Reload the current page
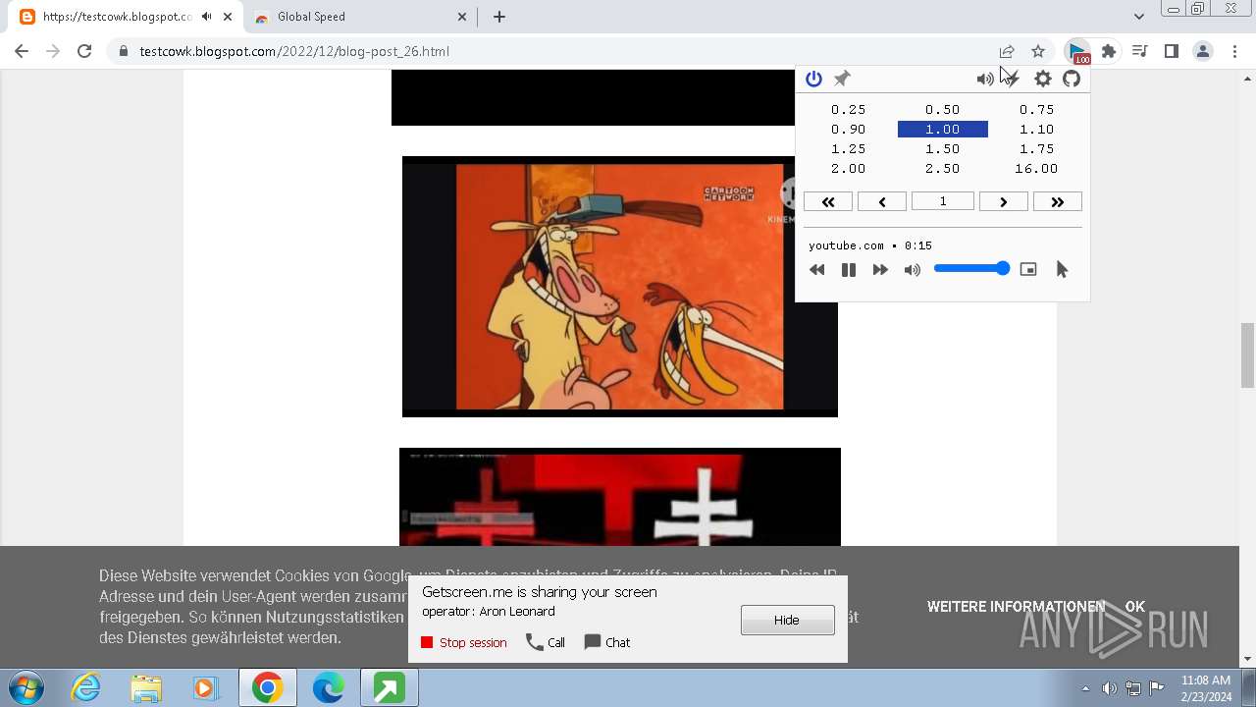Image resolution: width=1256 pixels, height=707 pixels. (84, 51)
